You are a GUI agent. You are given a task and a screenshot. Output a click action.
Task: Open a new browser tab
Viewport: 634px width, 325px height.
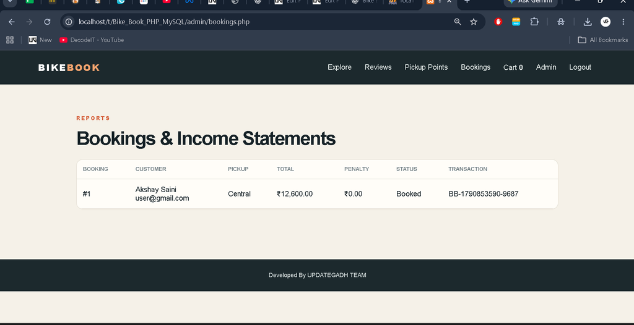467,2
